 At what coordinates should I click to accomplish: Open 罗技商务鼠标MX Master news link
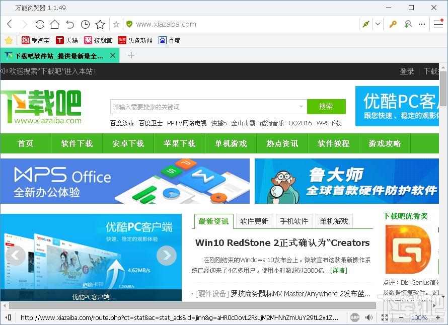tap(301, 294)
